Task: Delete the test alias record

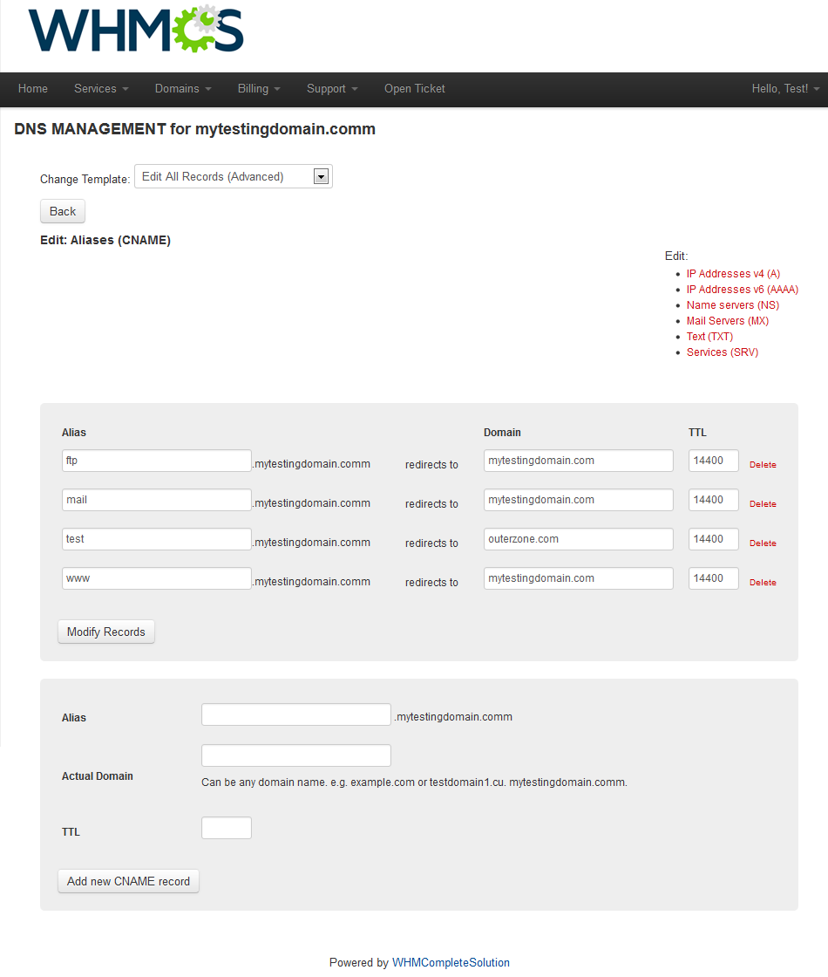Action: pos(763,543)
